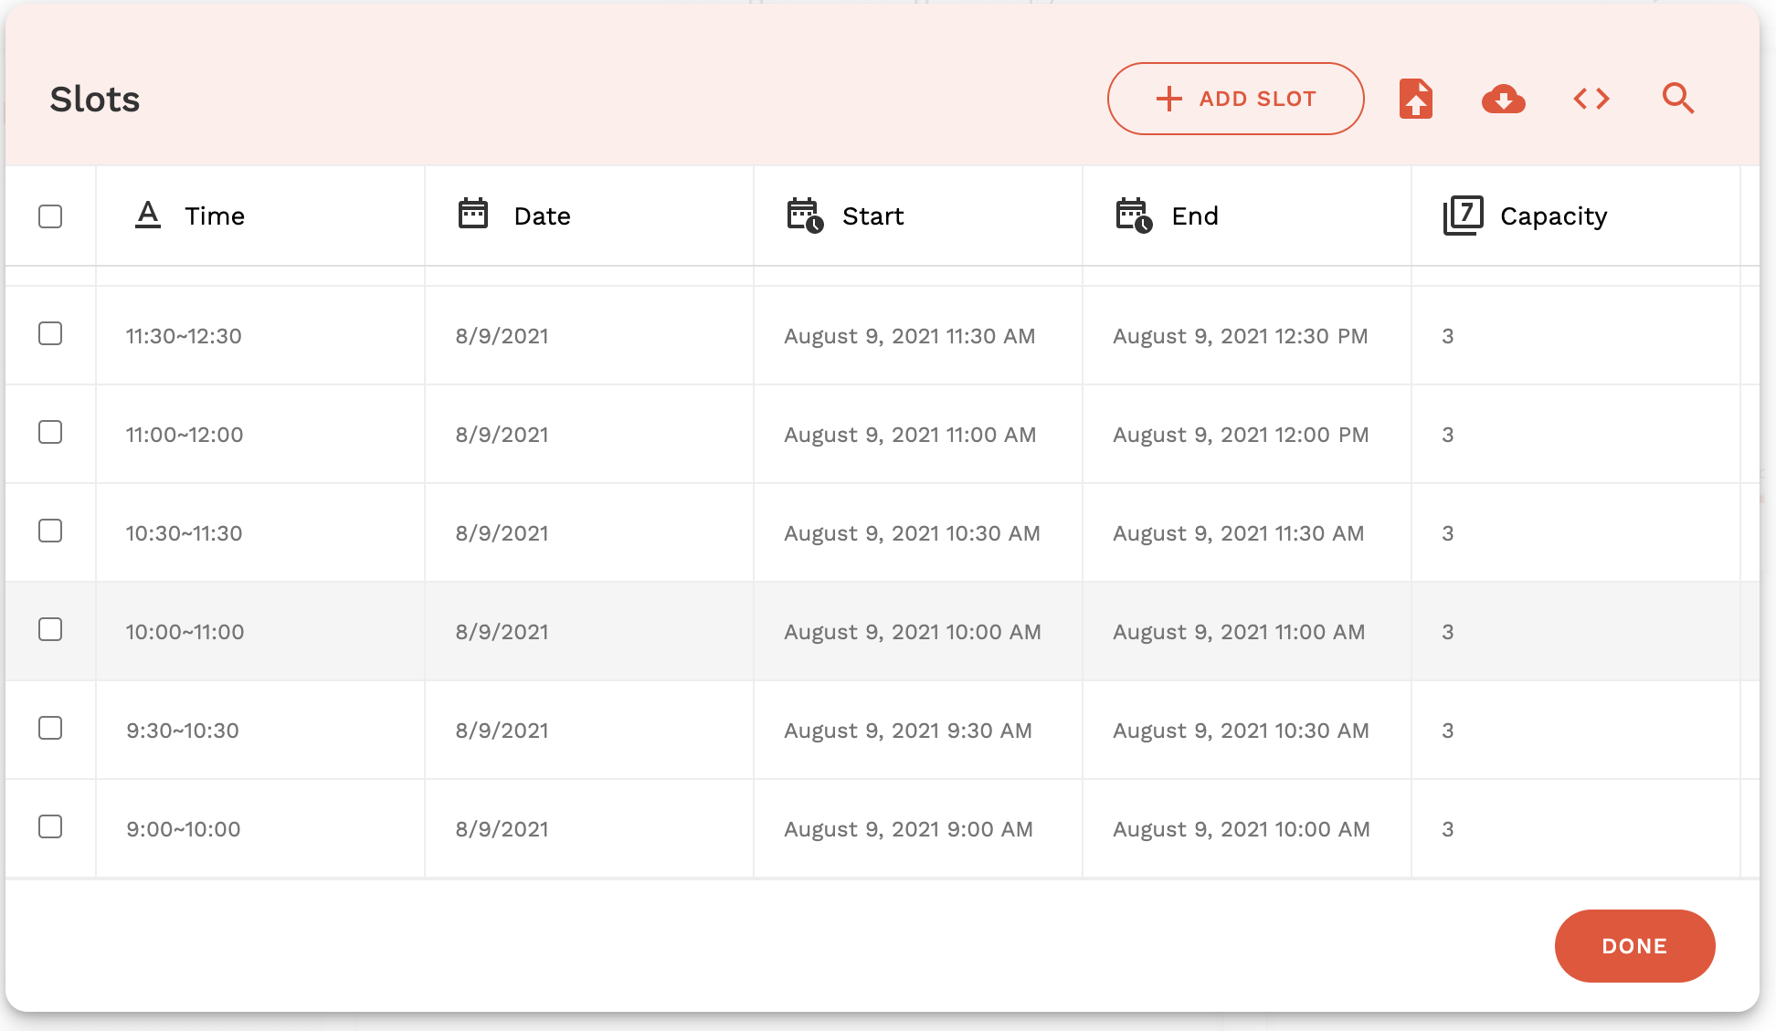Image resolution: width=1776 pixels, height=1031 pixels.
Task: Toggle the select-all header checkbox
Action: tap(50, 216)
